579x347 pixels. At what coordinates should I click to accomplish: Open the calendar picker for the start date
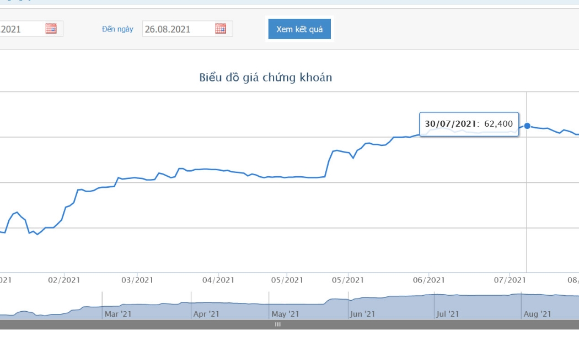click(51, 29)
